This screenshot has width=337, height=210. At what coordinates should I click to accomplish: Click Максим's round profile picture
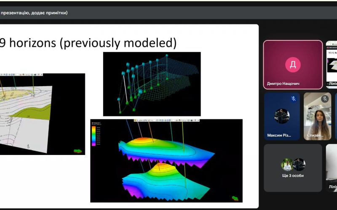pos(282,116)
